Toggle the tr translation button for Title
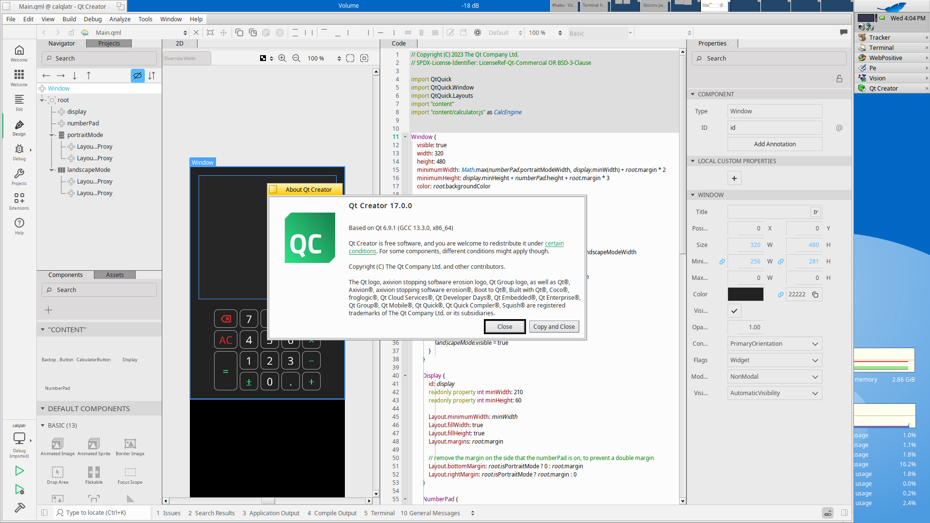This screenshot has width=930, height=523. tap(816, 212)
